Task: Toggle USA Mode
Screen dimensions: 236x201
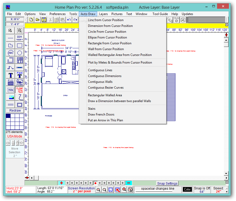Action: click(x=14, y=136)
